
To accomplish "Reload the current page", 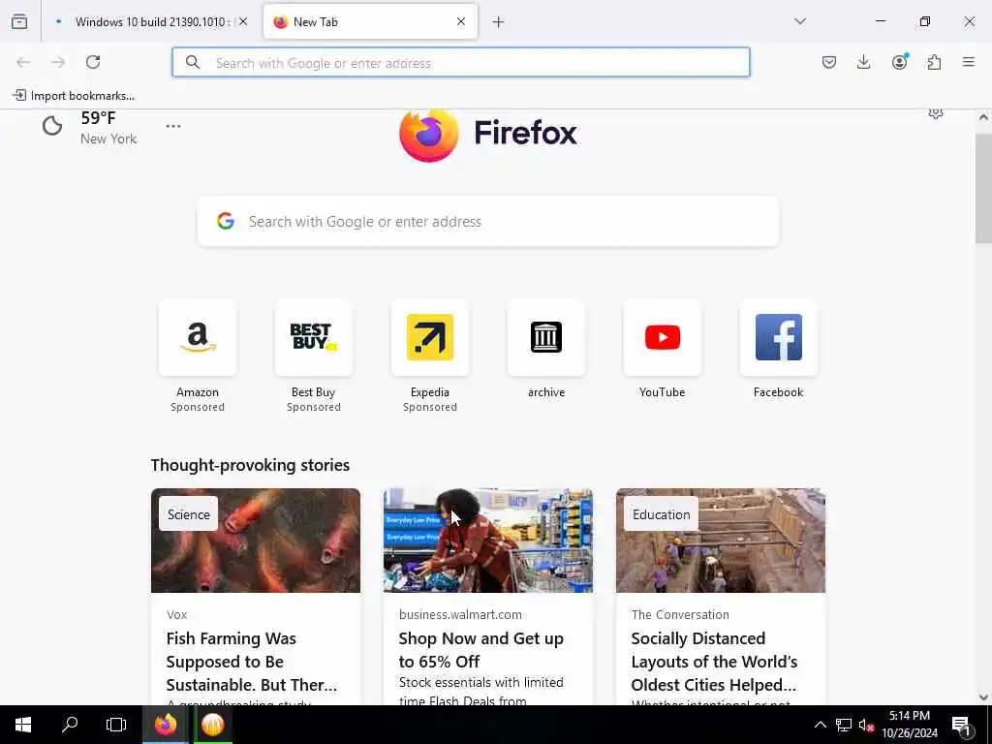I will point(93,62).
